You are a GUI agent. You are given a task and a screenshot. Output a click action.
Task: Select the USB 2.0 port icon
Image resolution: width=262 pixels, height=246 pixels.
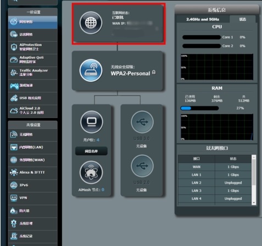142,166
